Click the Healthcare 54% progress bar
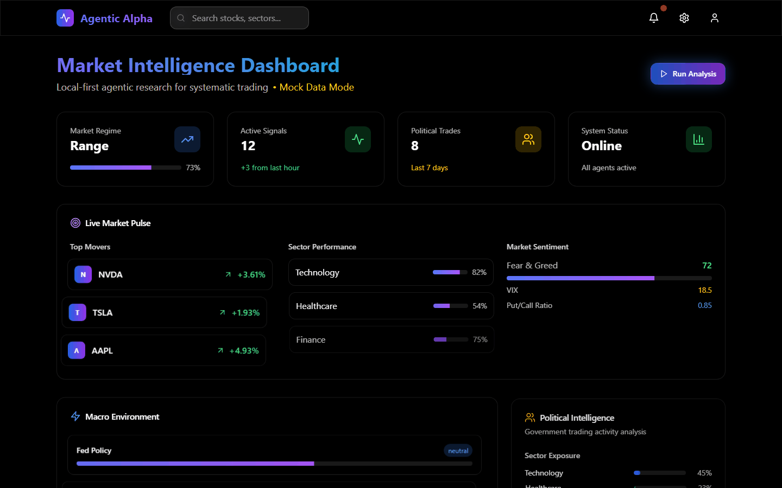The width and height of the screenshot is (782, 488). [451, 306]
